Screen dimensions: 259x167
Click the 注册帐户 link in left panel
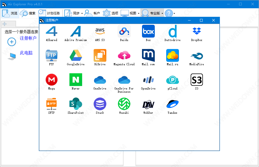[28, 38]
